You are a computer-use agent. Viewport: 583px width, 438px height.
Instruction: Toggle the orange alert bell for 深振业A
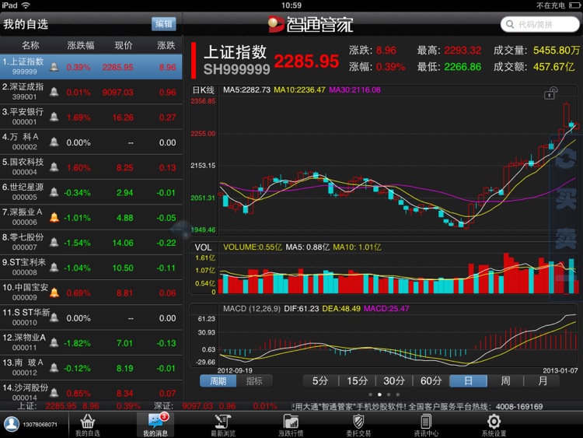coord(54,218)
